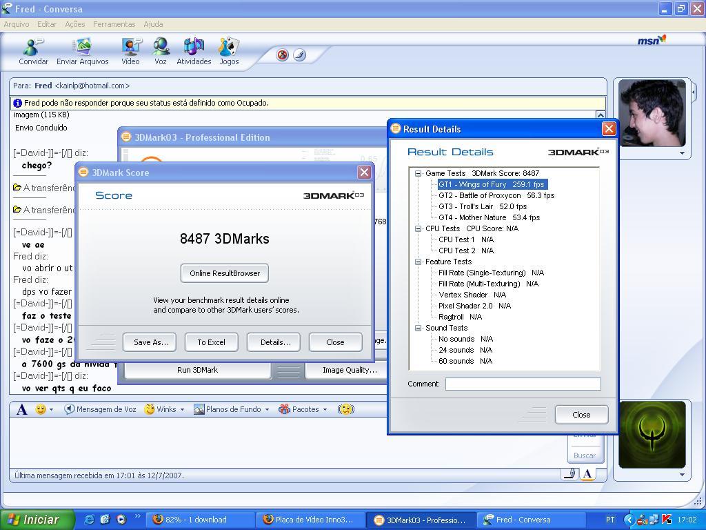Click the Voz headset icon

click(161, 47)
